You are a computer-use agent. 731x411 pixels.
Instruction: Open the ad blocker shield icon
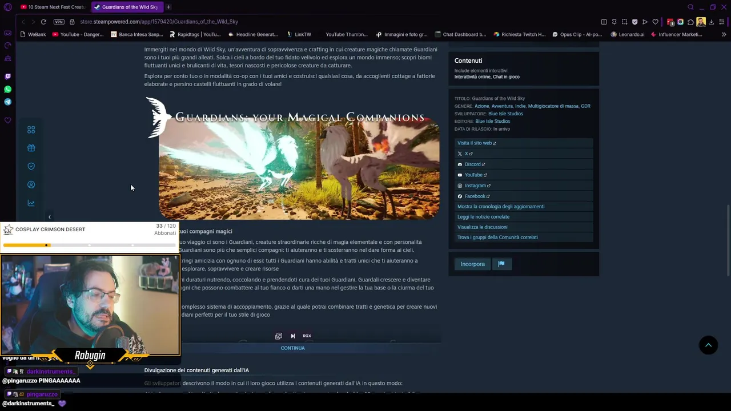click(x=634, y=22)
